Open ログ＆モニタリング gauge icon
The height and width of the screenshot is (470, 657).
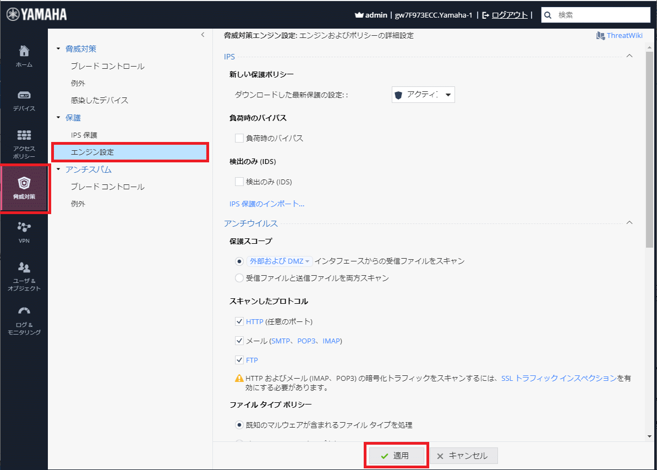(x=24, y=311)
